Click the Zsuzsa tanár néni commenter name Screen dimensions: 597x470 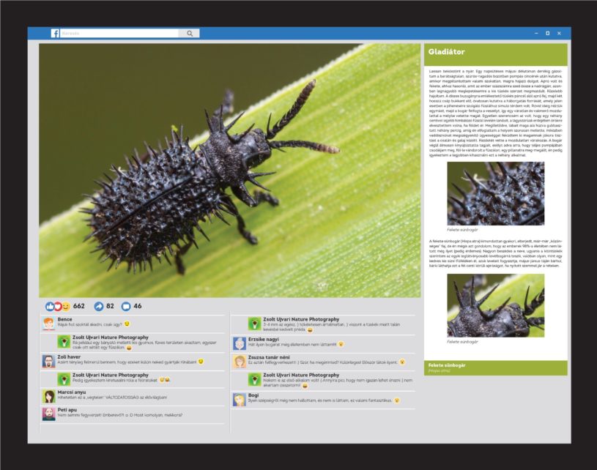(x=270, y=357)
